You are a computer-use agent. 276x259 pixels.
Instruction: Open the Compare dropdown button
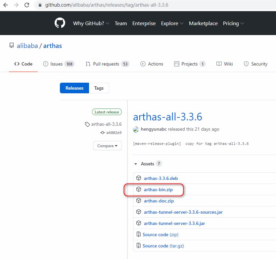(107, 146)
